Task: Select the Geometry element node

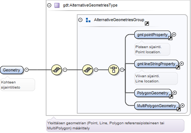Action: [12, 70]
